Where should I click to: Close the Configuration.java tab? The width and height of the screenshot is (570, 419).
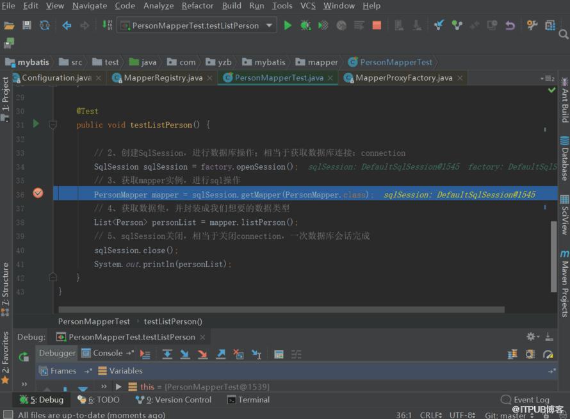pos(99,78)
